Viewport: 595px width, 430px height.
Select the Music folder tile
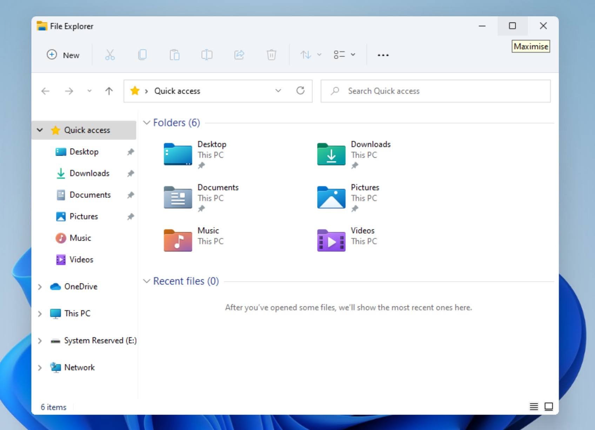click(194, 241)
